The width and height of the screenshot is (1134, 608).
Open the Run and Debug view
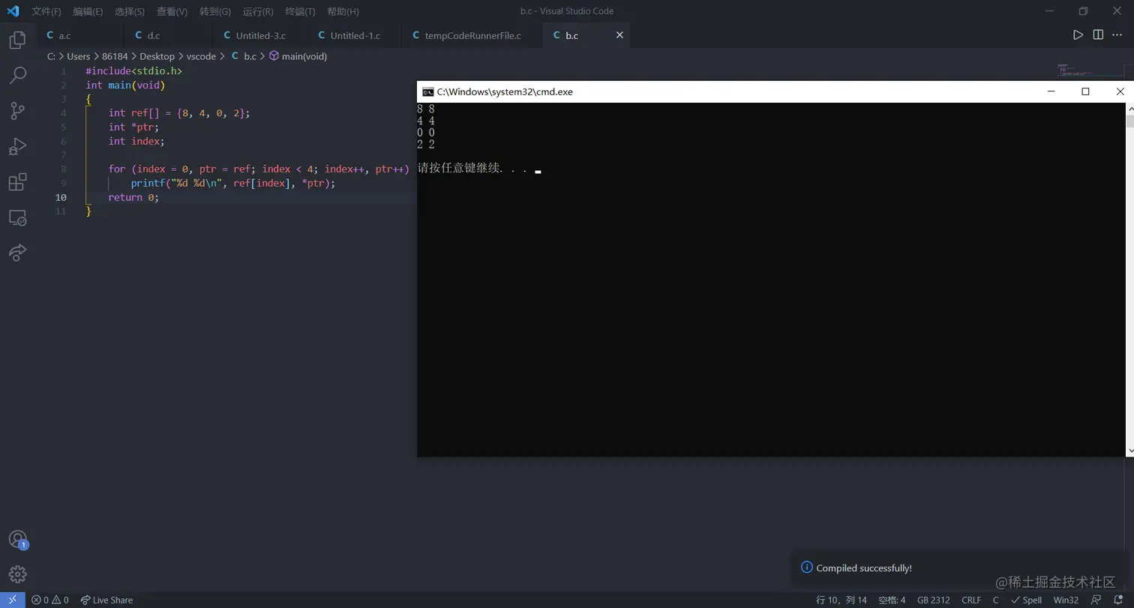(x=17, y=146)
